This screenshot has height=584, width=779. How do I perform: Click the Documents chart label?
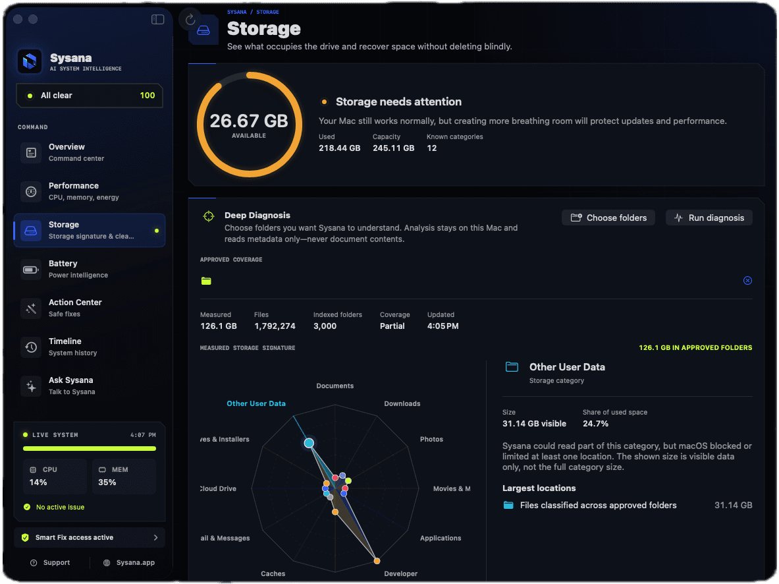click(x=335, y=386)
